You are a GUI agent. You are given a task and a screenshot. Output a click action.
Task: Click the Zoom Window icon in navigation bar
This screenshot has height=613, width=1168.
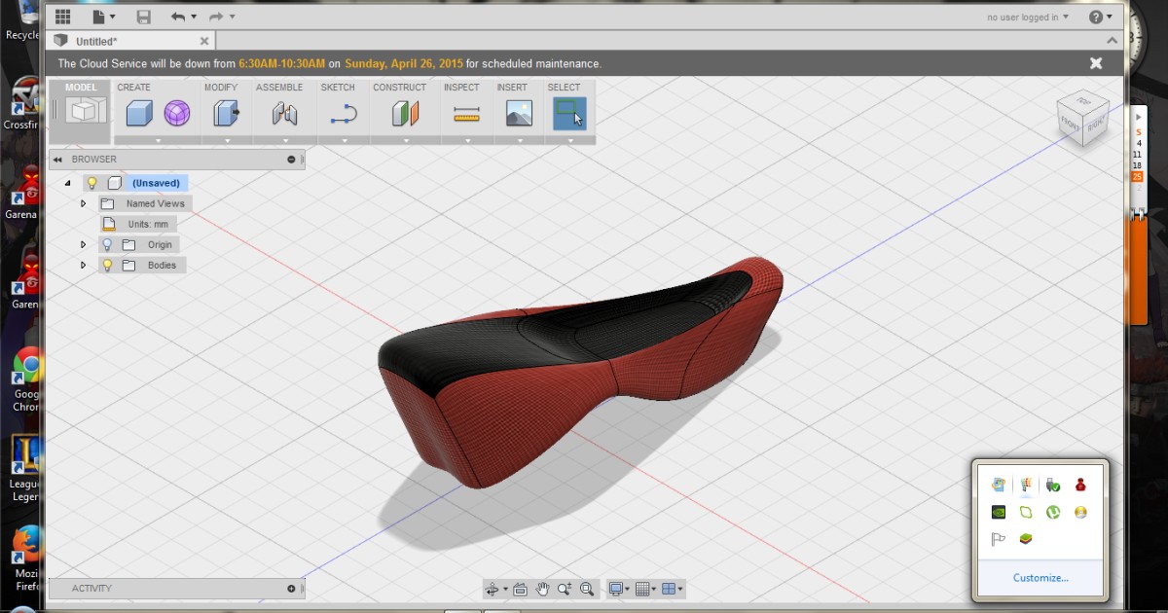[x=587, y=589]
